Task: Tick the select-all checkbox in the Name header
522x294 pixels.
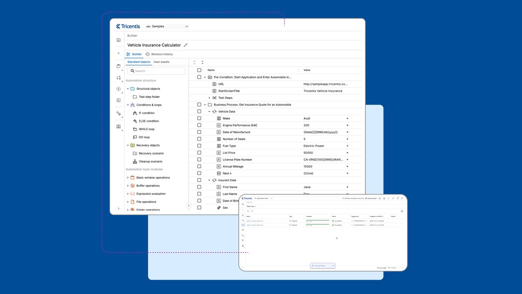Action: (199, 70)
